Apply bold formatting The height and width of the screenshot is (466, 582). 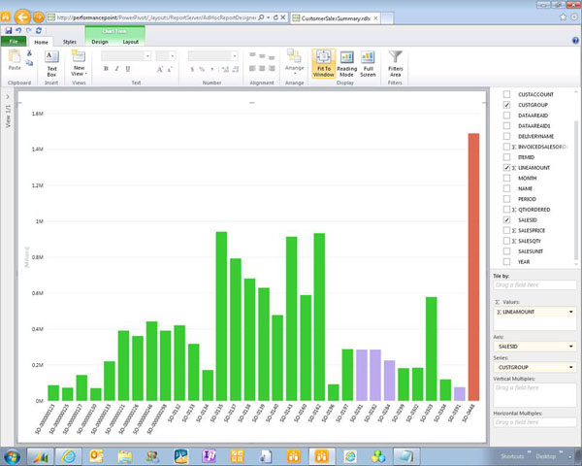tap(106, 69)
